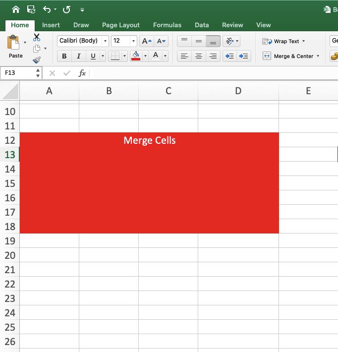
Task: Open the View tab
Action: pos(264,25)
